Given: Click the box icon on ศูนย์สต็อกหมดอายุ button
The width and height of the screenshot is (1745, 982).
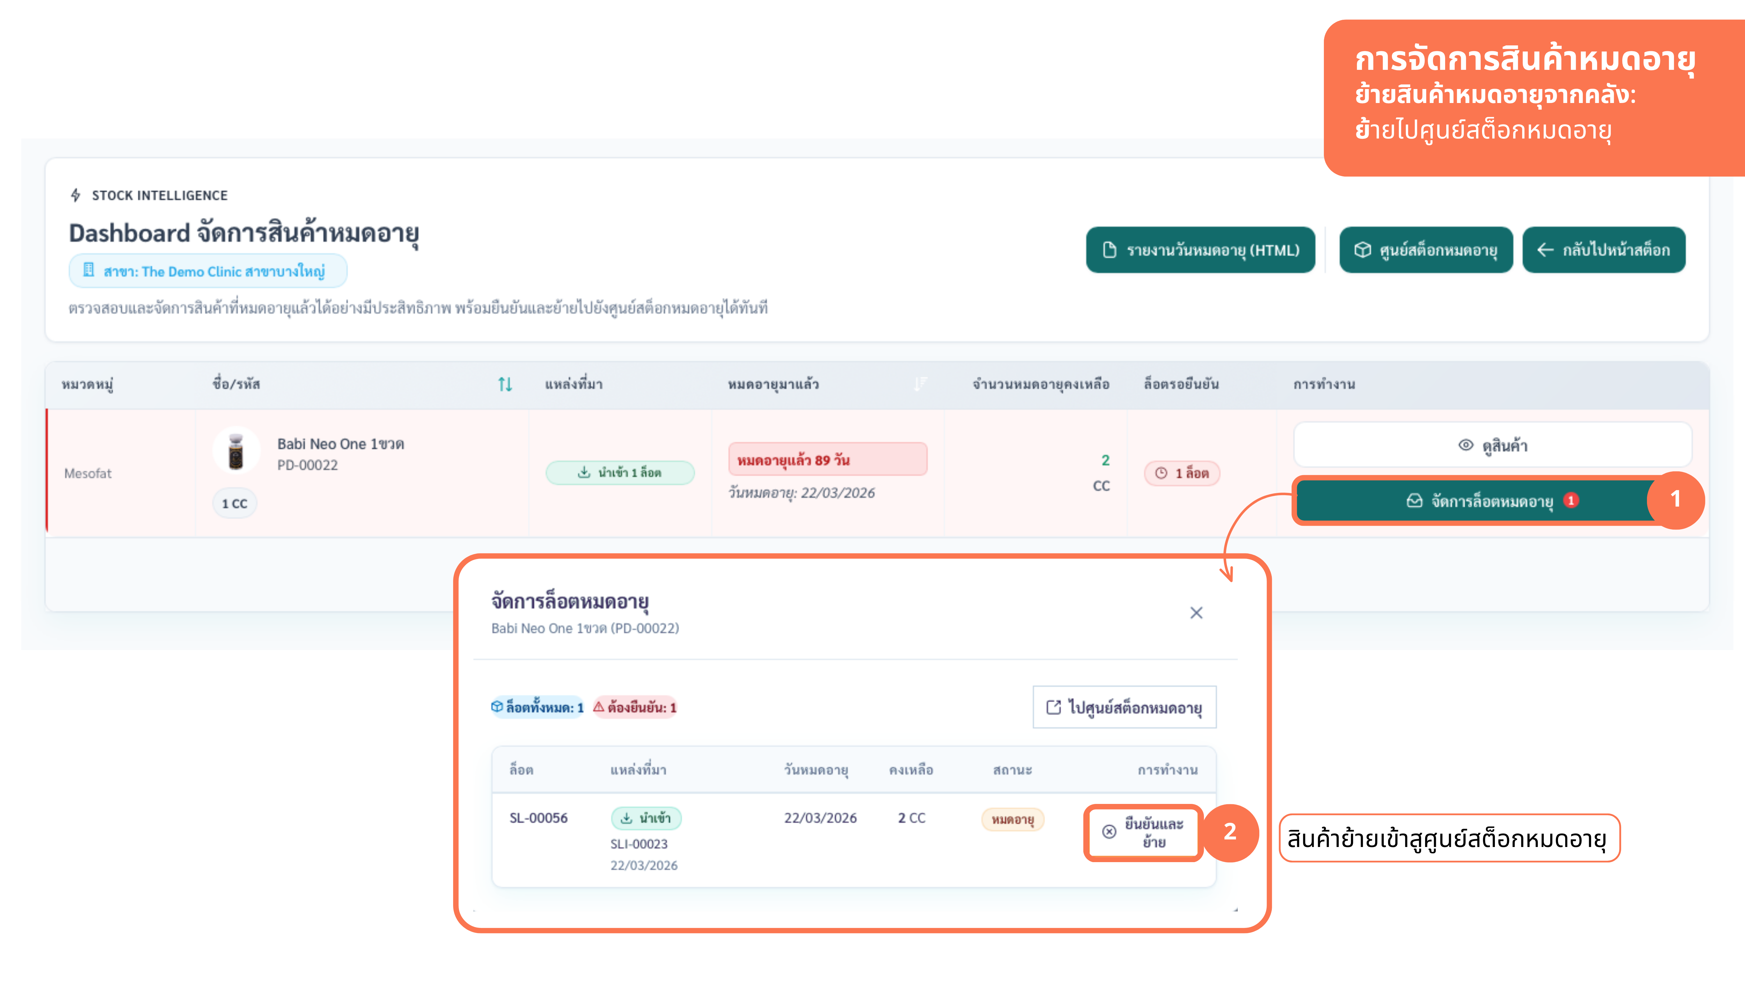Looking at the screenshot, I should (x=1363, y=250).
